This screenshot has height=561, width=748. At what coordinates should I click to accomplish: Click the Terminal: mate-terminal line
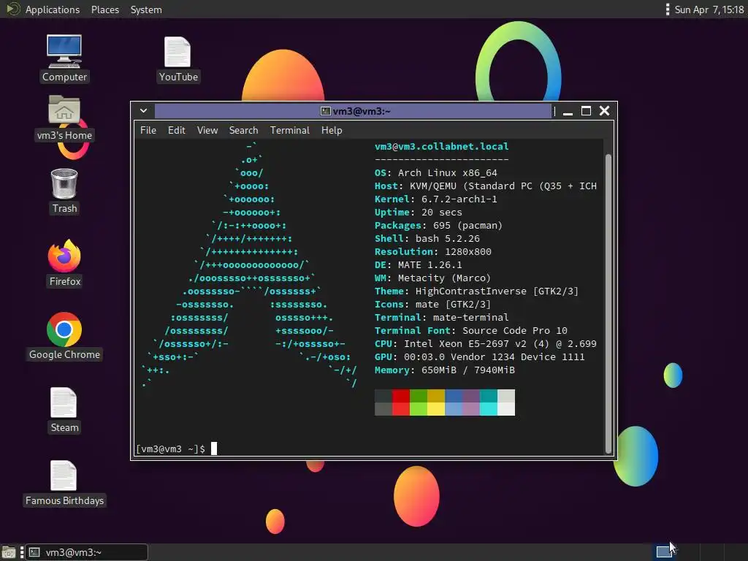[x=442, y=317]
